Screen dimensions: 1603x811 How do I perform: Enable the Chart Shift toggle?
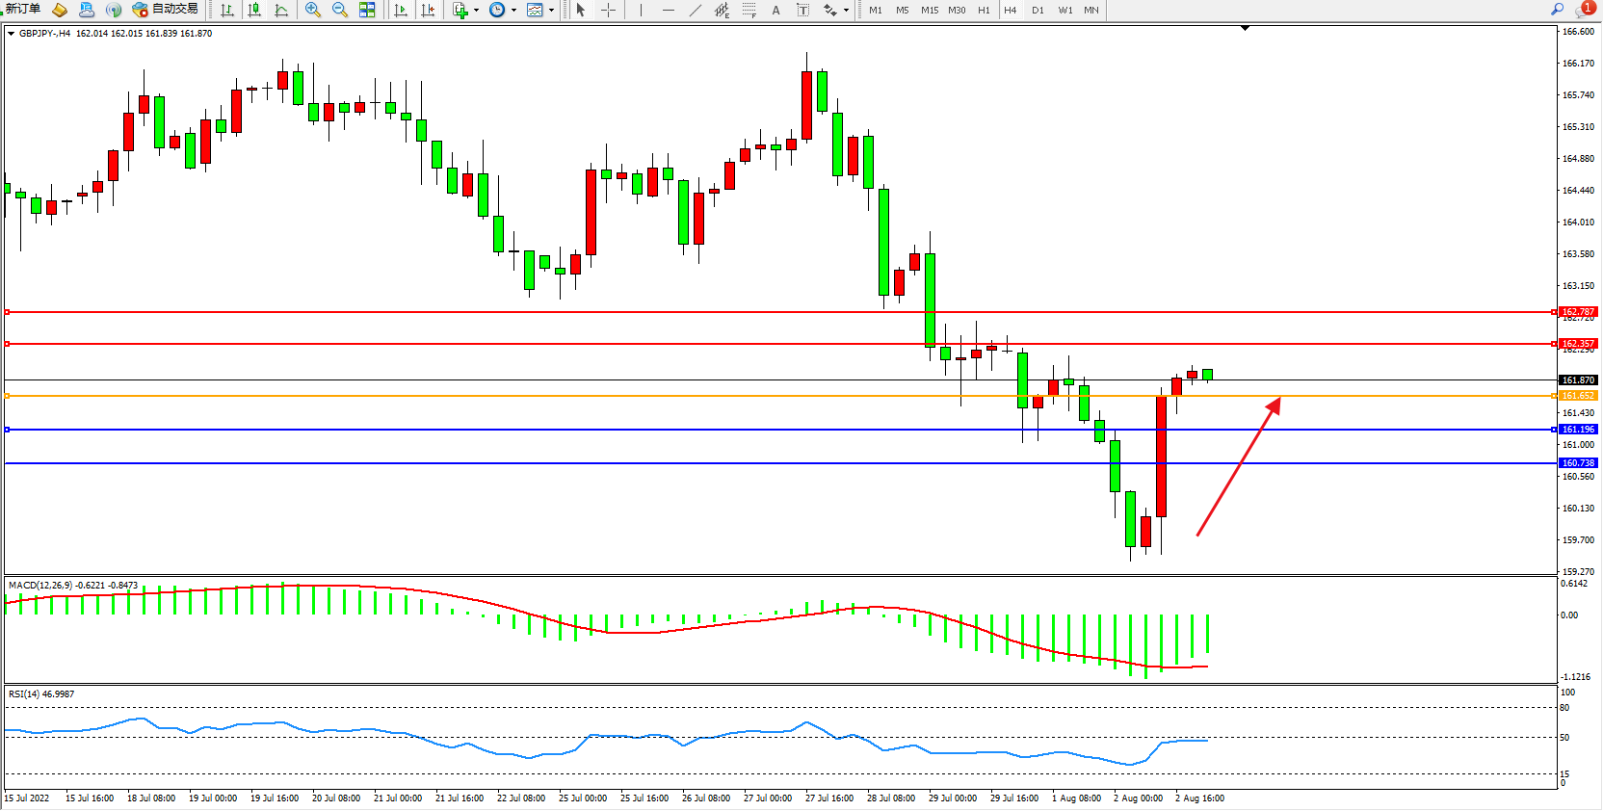coord(428,10)
